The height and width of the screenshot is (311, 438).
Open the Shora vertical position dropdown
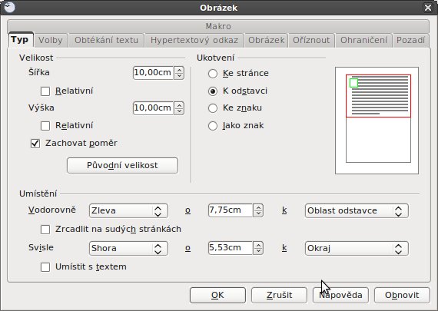point(128,249)
